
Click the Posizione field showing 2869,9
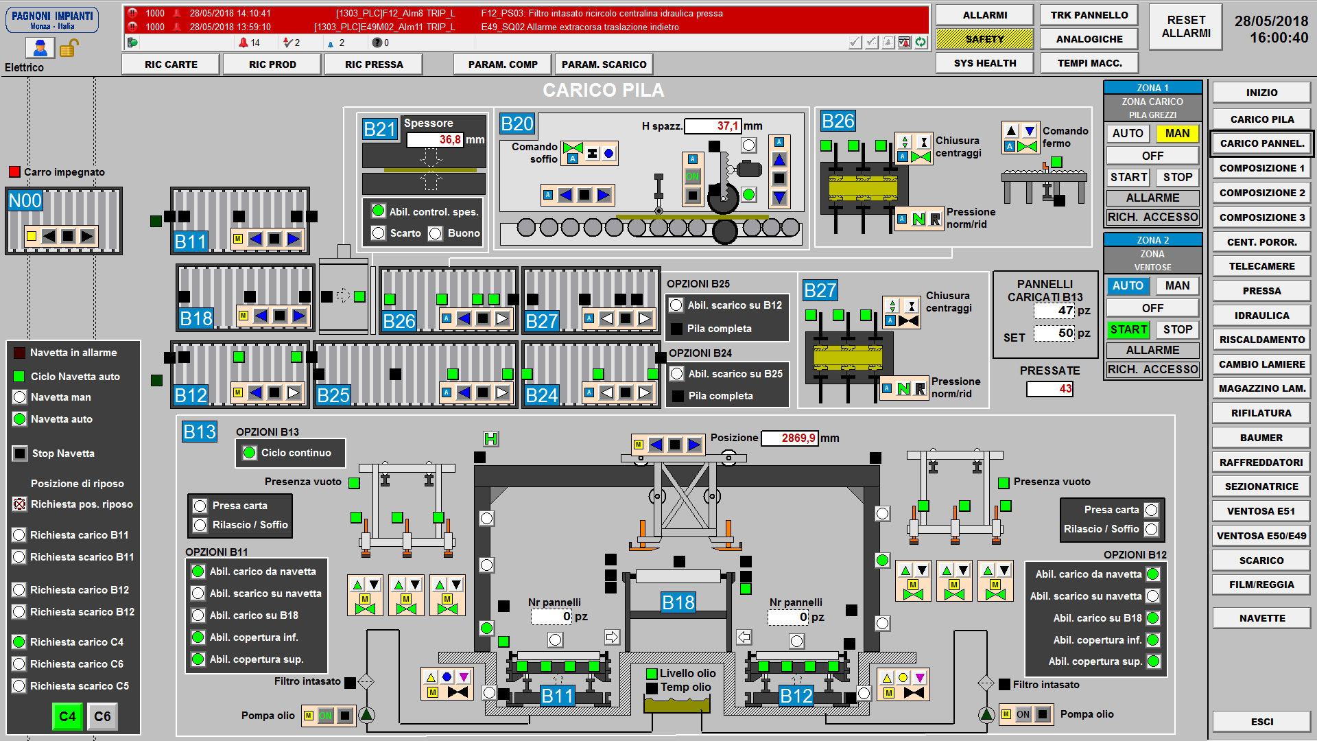pos(790,438)
